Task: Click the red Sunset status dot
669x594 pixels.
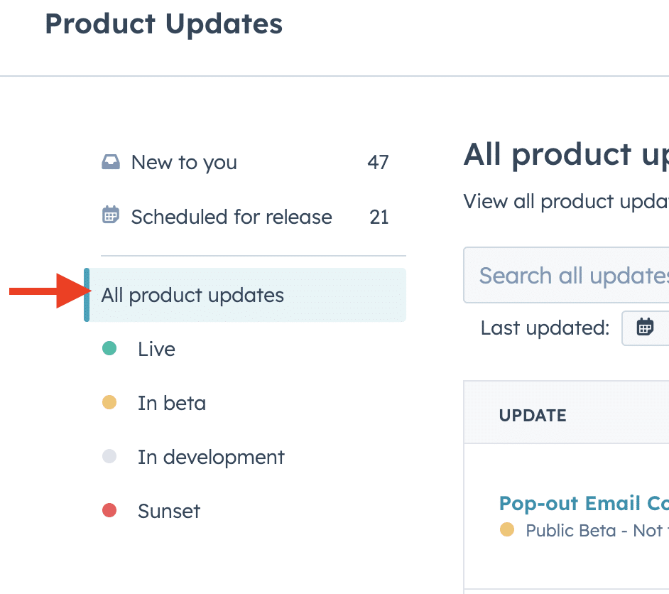Action: tap(109, 510)
